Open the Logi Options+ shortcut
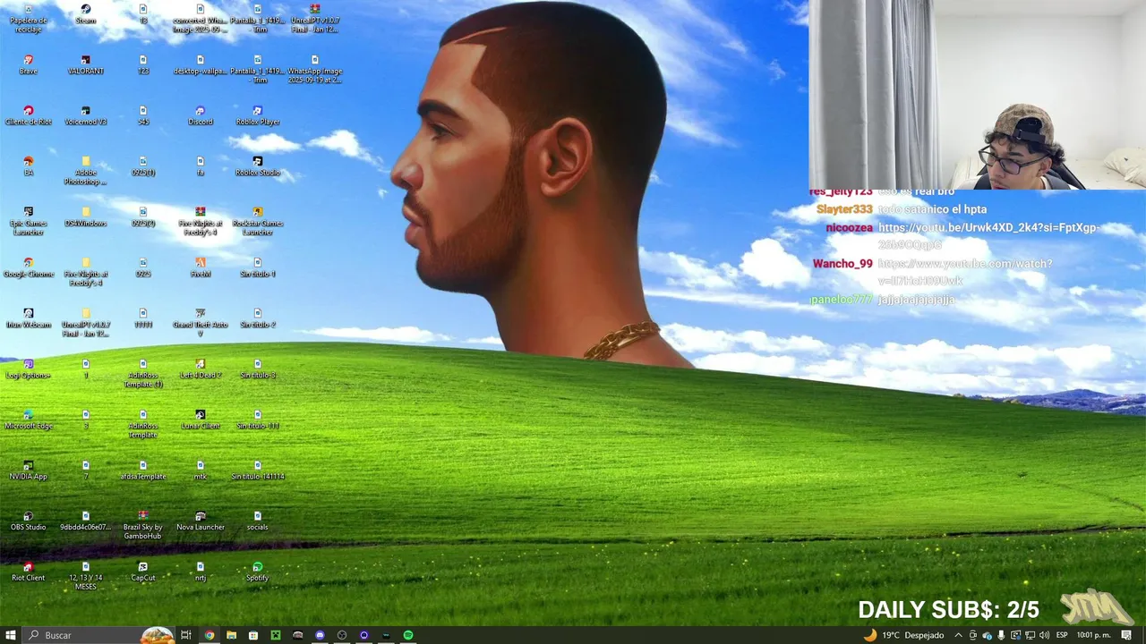This screenshot has height=644, width=1146. (28, 369)
